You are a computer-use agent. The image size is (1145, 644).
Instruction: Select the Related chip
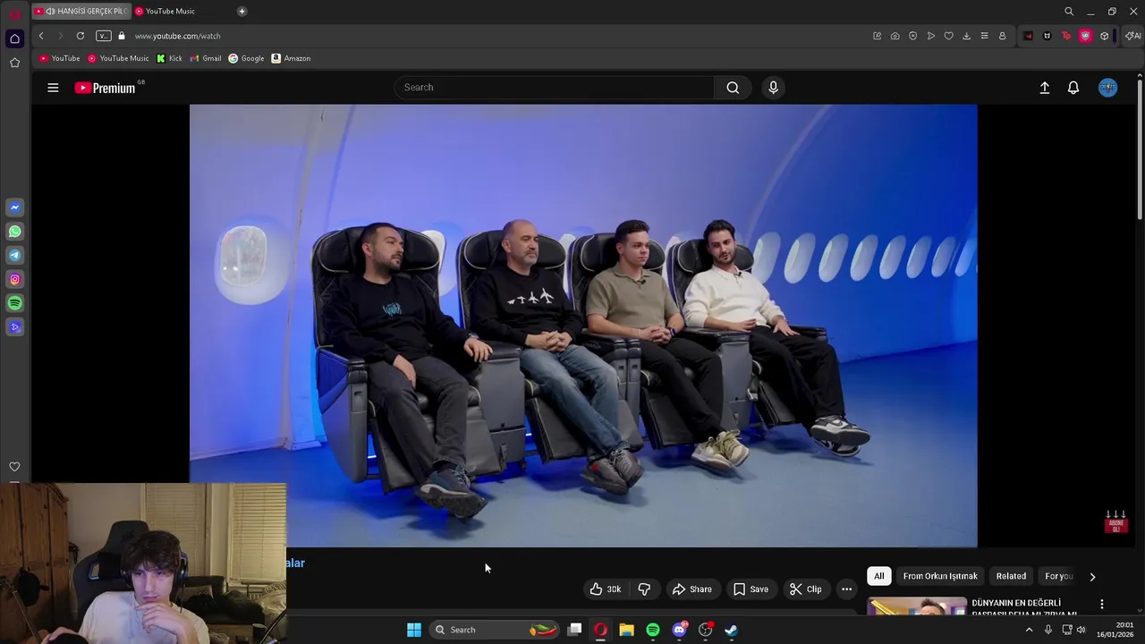pos(1011,576)
